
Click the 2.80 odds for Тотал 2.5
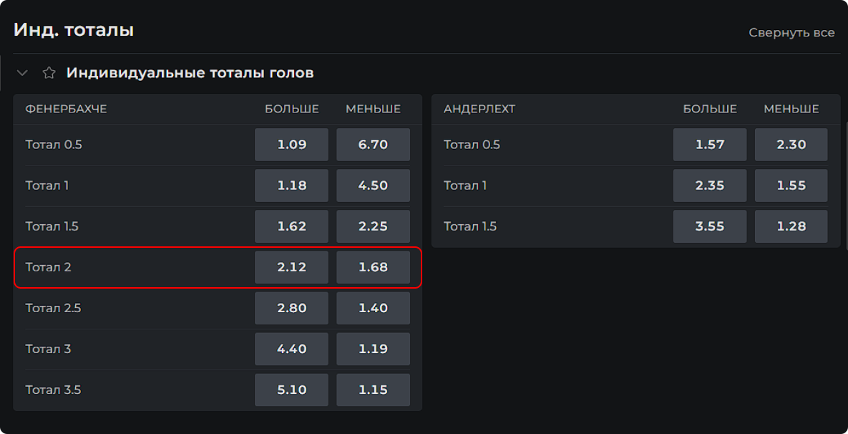(291, 308)
